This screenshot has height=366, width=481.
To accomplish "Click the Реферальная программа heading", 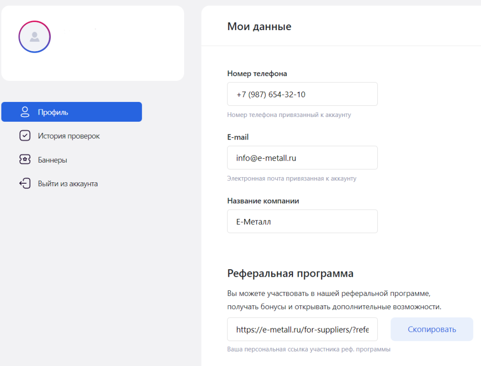I will point(290,273).
